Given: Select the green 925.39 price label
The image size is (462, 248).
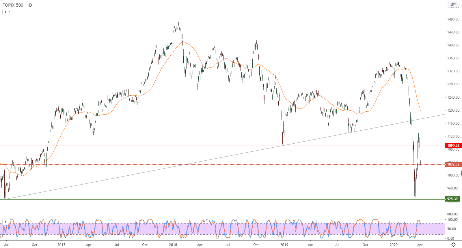Looking at the screenshot, I should 453,199.
